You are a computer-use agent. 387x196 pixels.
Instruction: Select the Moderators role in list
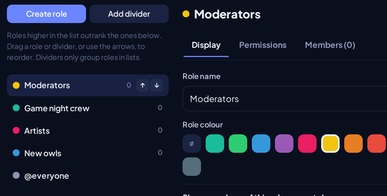point(88,85)
